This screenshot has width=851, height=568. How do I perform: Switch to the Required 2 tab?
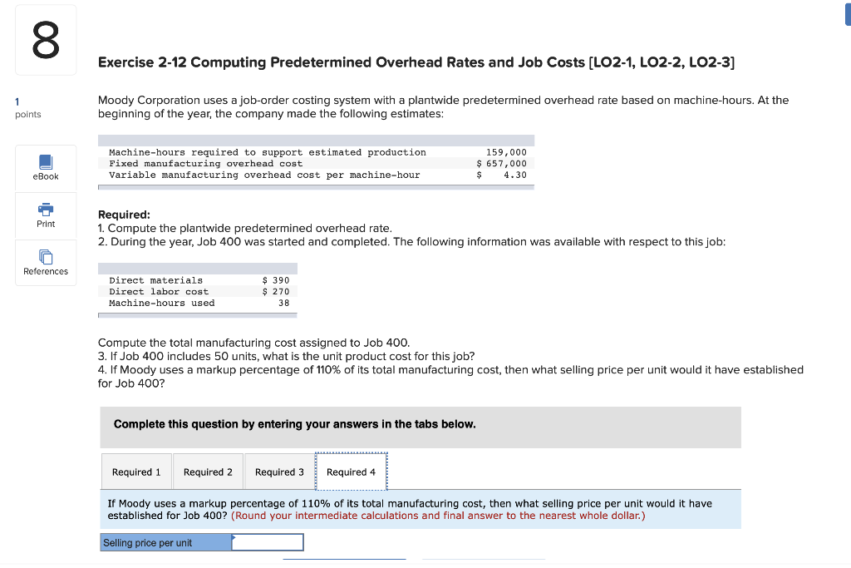pyautogui.click(x=208, y=472)
